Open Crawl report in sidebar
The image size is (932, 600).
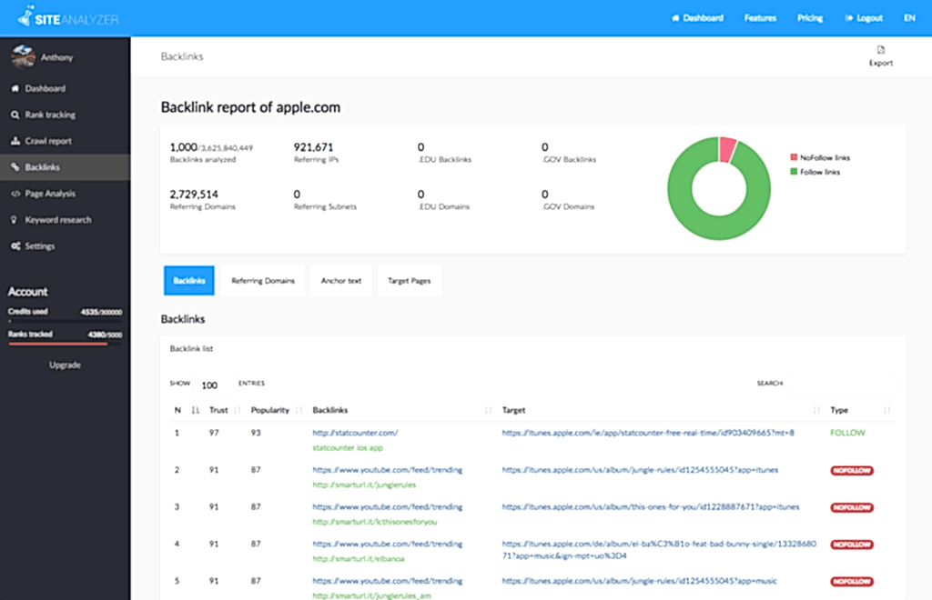pyautogui.click(x=47, y=142)
